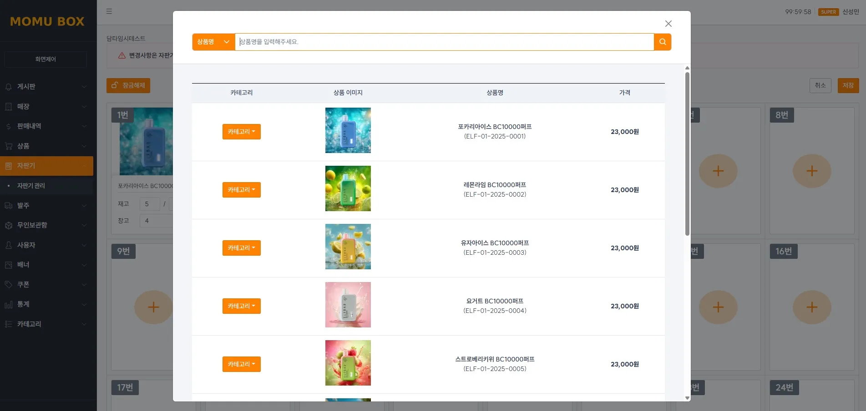Open the 자판기 vending machine icon
The width and height of the screenshot is (866, 411).
[x=8, y=166]
